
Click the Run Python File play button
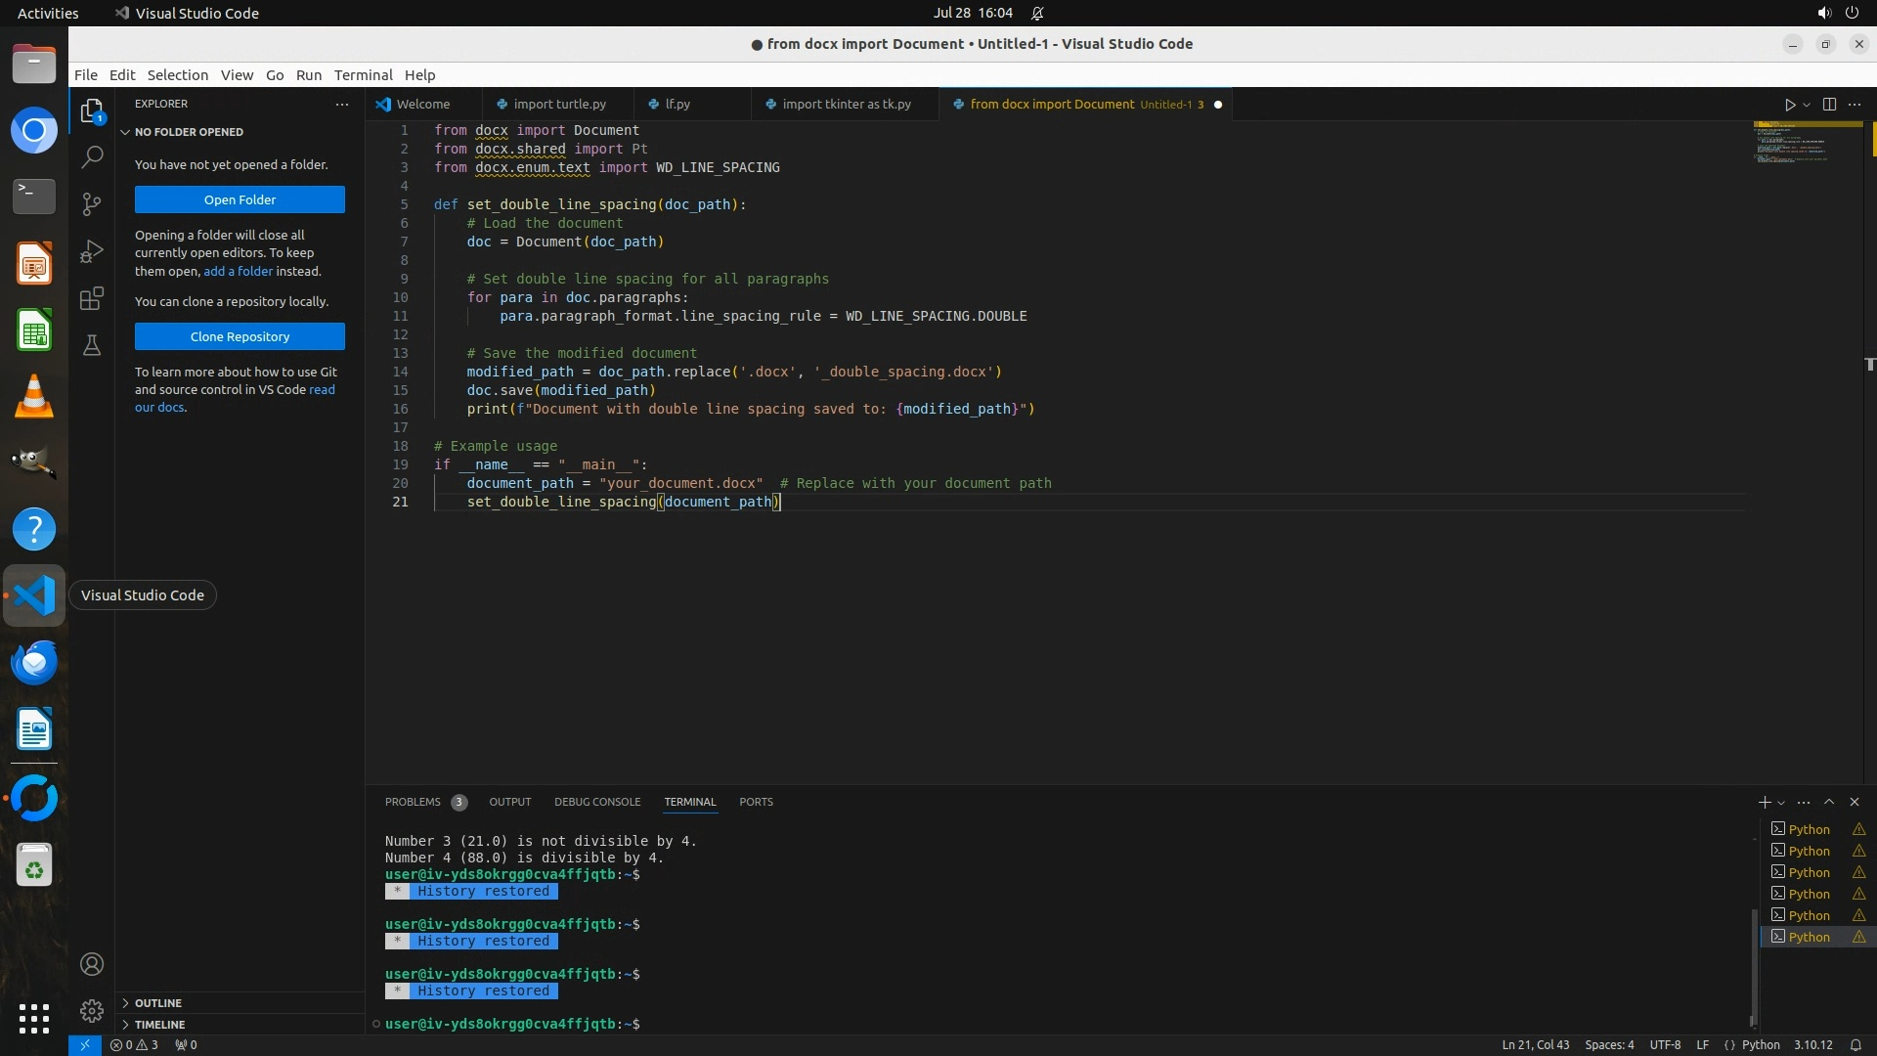tap(1789, 105)
